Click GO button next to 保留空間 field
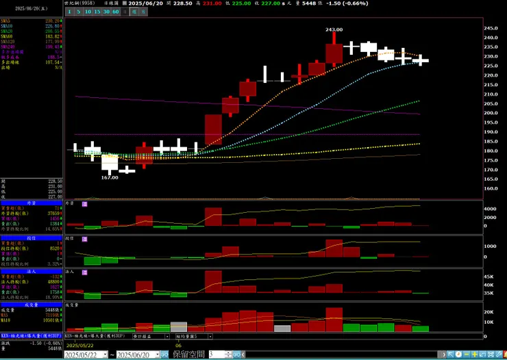Image resolution: width=507 pixels, height=360 pixels. pyautogui.click(x=236, y=355)
